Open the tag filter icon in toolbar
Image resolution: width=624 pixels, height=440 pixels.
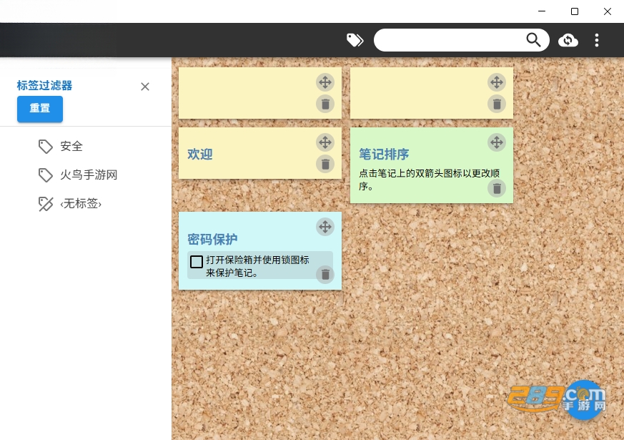pos(355,40)
